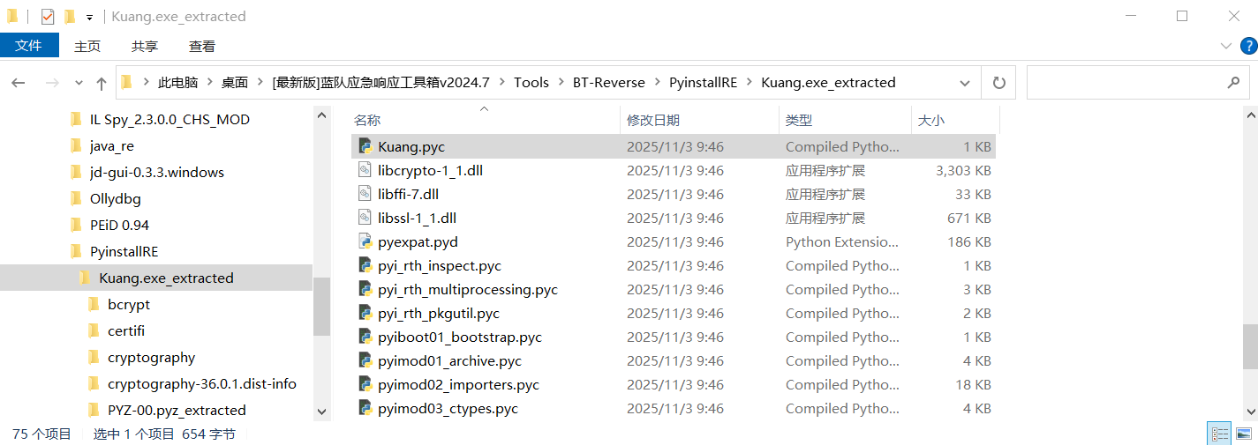Switch to details view layout icon
The image size is (1258, 445).
[1220, 434]
